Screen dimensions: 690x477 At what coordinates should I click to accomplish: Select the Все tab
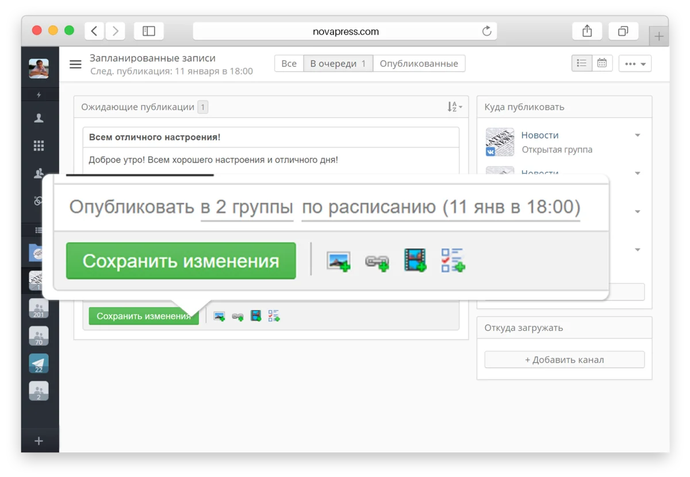[x=289, y=63]
